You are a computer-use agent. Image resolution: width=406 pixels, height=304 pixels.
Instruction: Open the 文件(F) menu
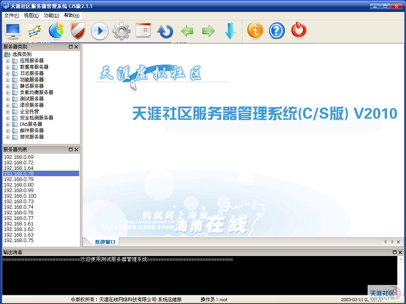pyautogui.click(x=12, y=15)
